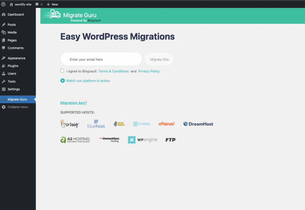Image resolution: width=305 pixels, height=210 pixels.
Task: Click the Easy WordPress Migrations heading
Action: point(117,37)
